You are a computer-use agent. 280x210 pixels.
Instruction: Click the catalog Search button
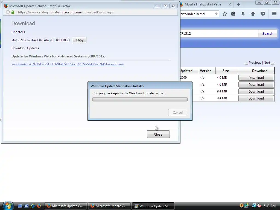(267, 33)
